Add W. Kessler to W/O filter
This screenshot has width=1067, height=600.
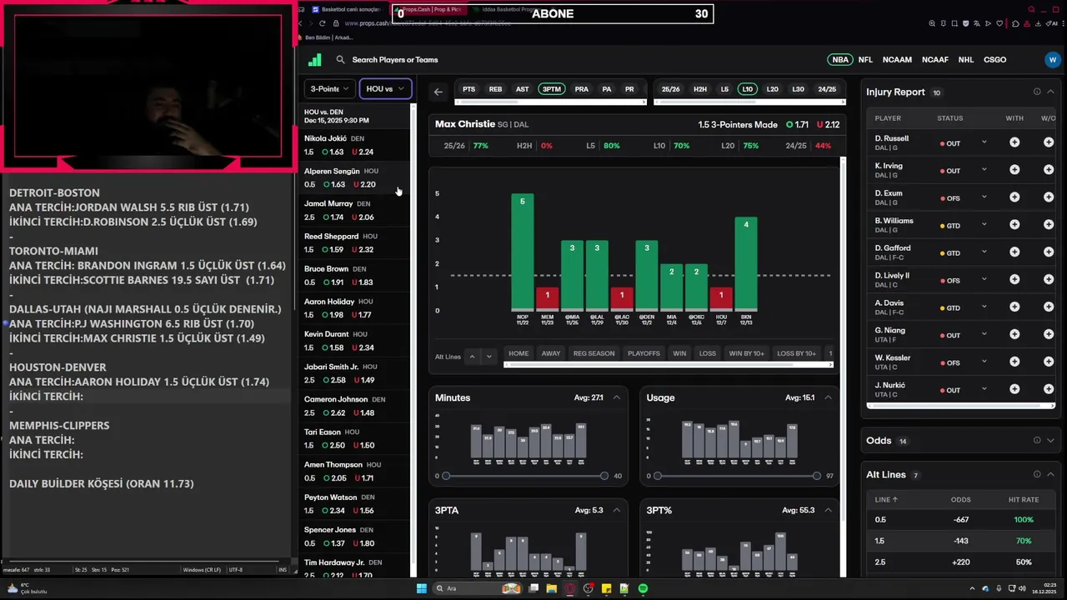pyautogui.click(x=1048, y=362)
